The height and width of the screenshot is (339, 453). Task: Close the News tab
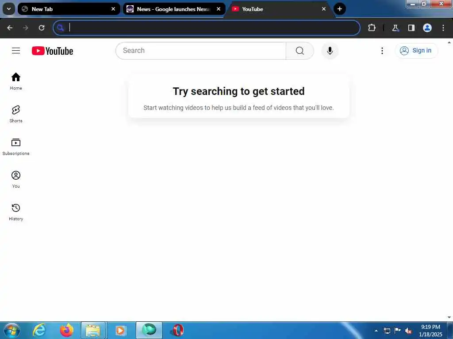tap(219, 9)
